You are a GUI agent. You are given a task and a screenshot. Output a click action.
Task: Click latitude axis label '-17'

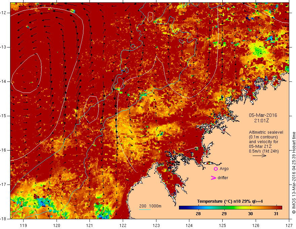[4, 185]
